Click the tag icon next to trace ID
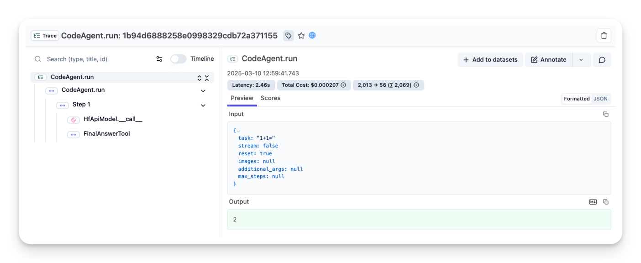The width and height of the screenshot is (641, 263). click(x=288, y=36)
